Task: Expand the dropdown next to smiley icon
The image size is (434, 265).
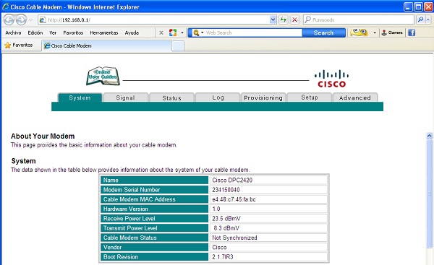Action: 375,33
